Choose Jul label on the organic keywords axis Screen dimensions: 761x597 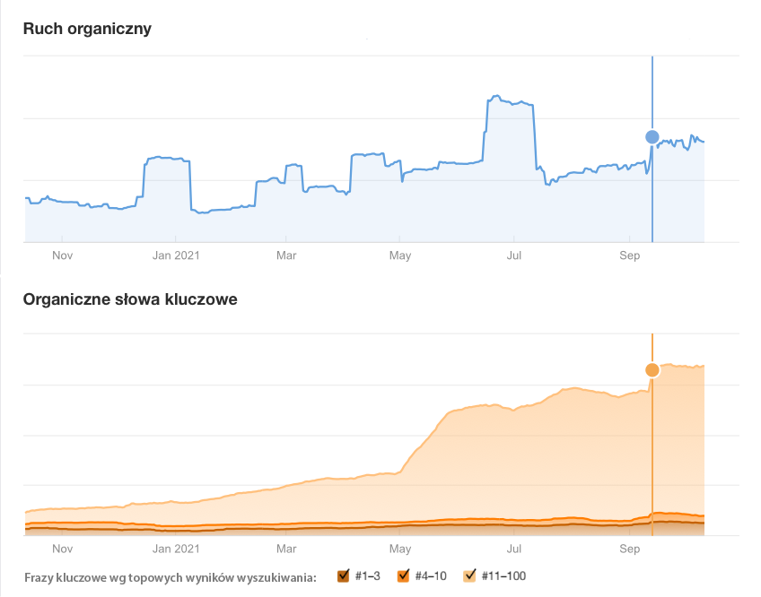click(x=514, y=548)
